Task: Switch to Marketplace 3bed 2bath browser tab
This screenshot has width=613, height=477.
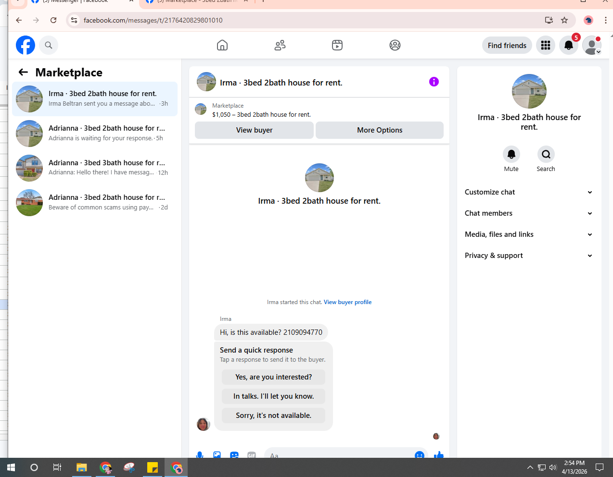Action: click(x=197, y=2)
